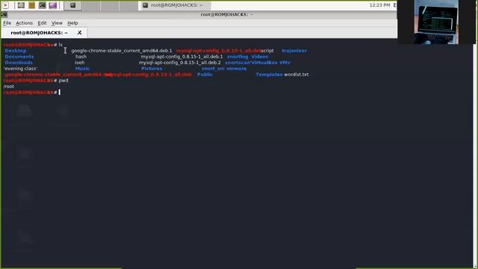
Task: Open the Actions menu
Action: pos(25,23)
